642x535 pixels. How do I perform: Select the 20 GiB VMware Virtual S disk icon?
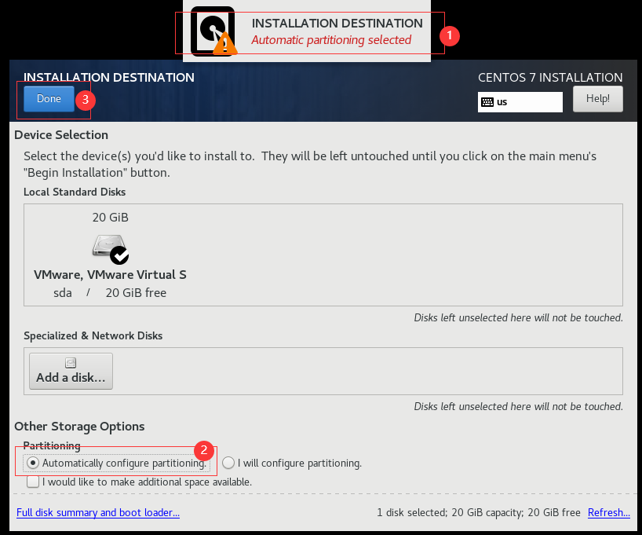pos(110,244)
